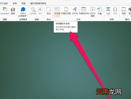The width and height of the screenshot is (131, 99).
Task: Add a 批注 comment
Action: pyautogui.click(x=49, y=11)
